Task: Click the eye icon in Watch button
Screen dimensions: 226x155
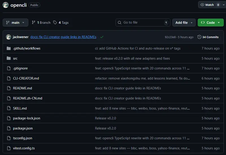Action: pos(202,5)
